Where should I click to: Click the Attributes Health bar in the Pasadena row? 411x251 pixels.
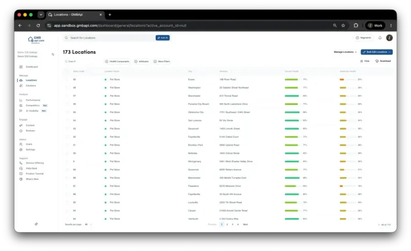coord(347,186)
